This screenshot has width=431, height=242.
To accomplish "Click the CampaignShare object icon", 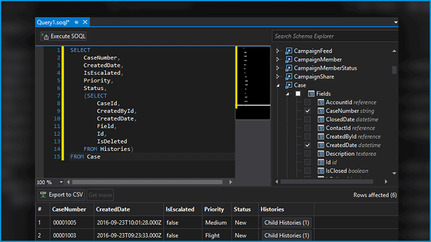I will point(289,76).
